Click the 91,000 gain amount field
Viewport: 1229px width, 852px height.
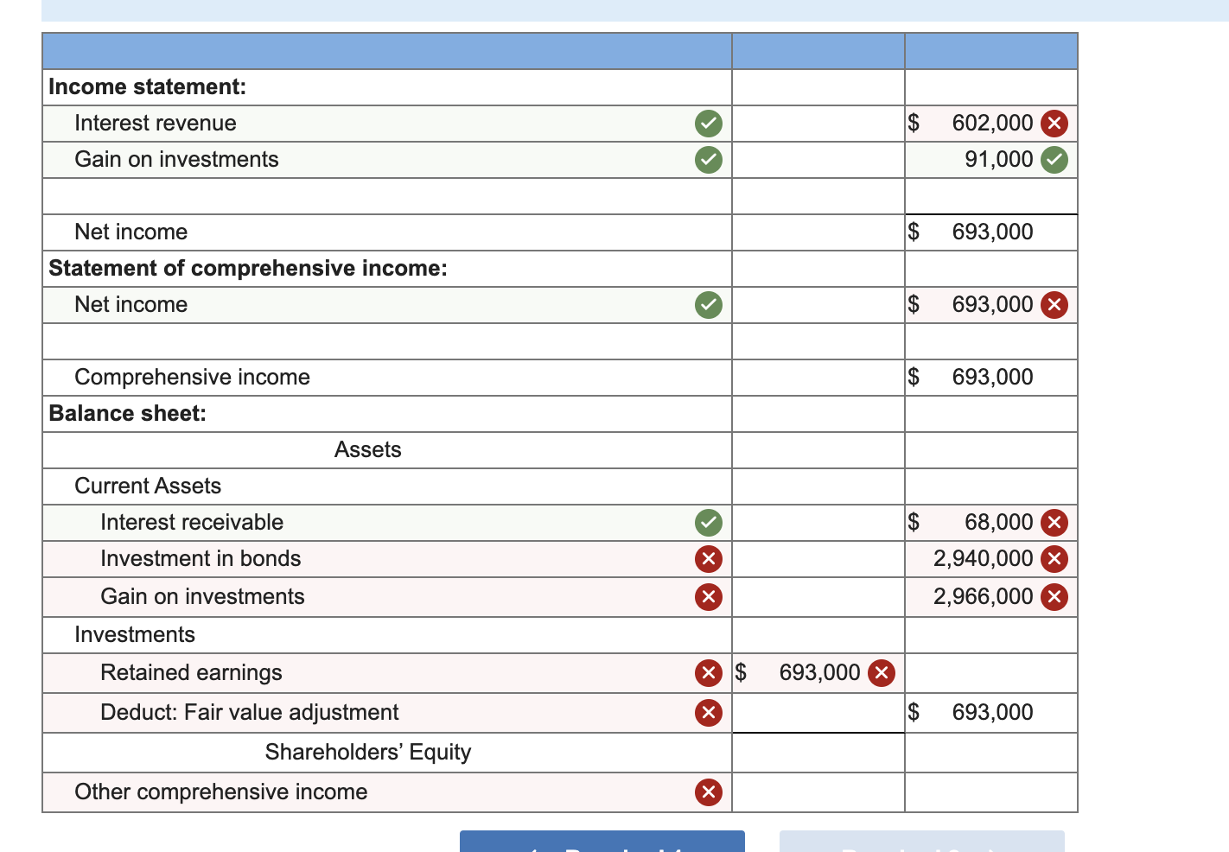[991, 160]
